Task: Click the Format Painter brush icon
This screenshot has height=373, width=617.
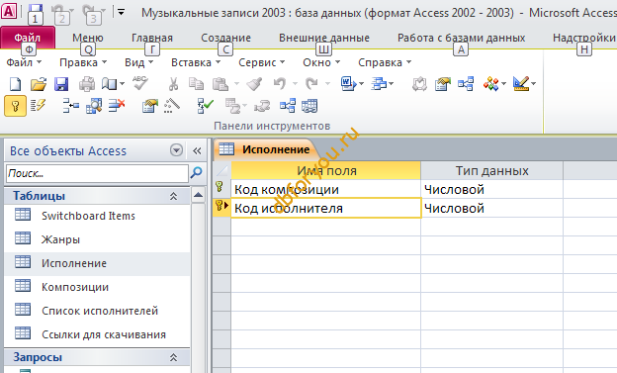Action: [254, 84]
